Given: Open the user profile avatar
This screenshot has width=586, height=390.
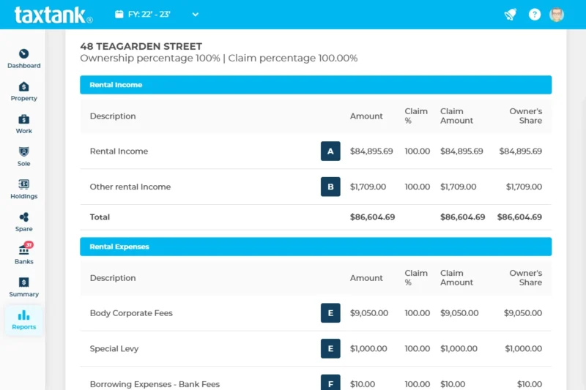Looking at the screenshot, I should 557,15.
